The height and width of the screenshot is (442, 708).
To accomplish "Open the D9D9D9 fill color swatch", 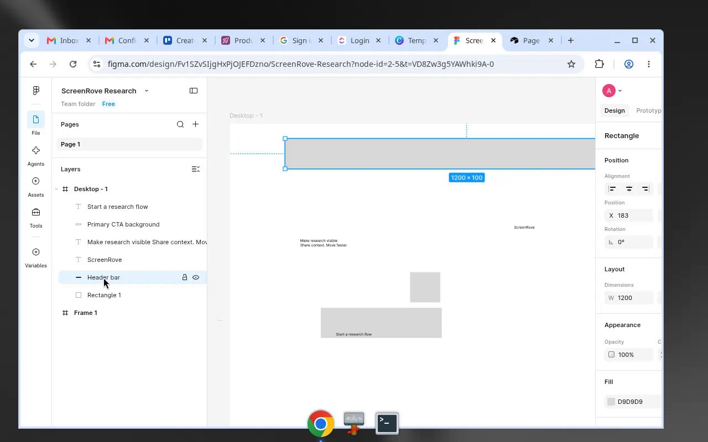I will click(611, 402).
